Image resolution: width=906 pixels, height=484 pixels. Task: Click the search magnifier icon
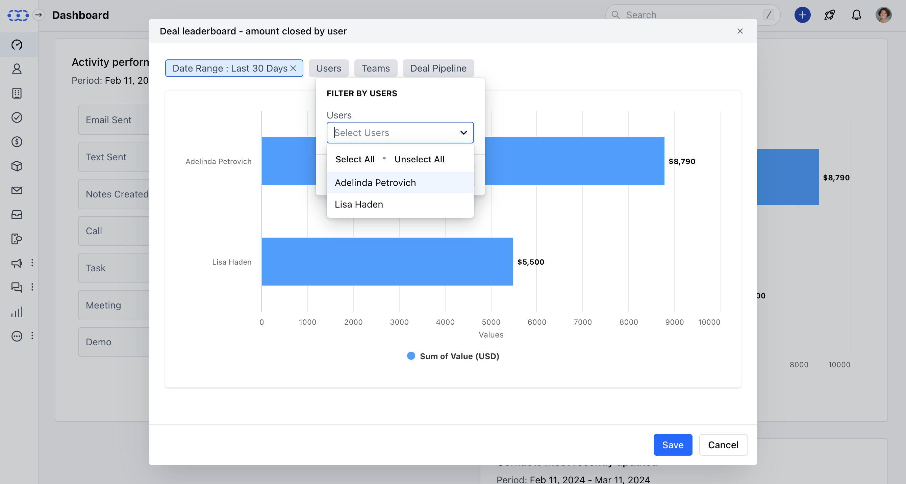(615, 15)
